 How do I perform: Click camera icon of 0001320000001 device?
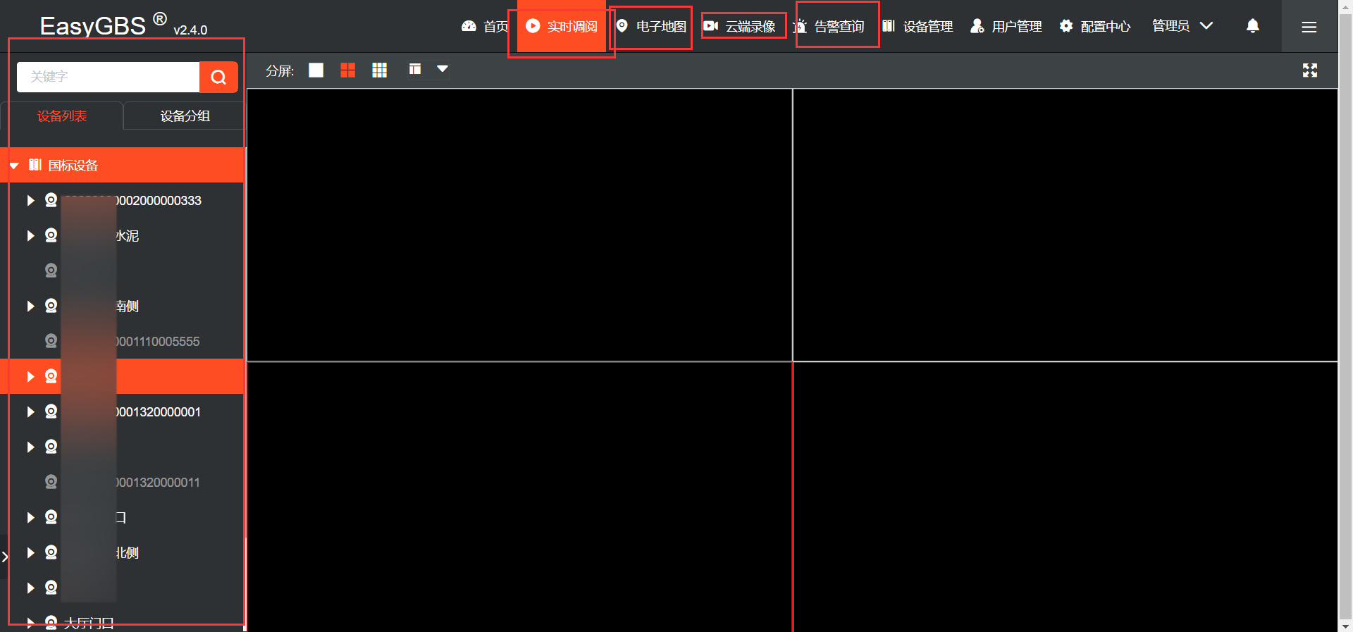(51, 411)
